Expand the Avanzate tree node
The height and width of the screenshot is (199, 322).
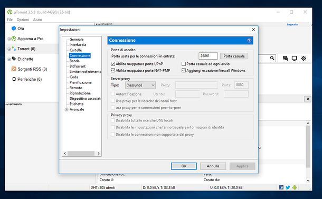point(66,110)
